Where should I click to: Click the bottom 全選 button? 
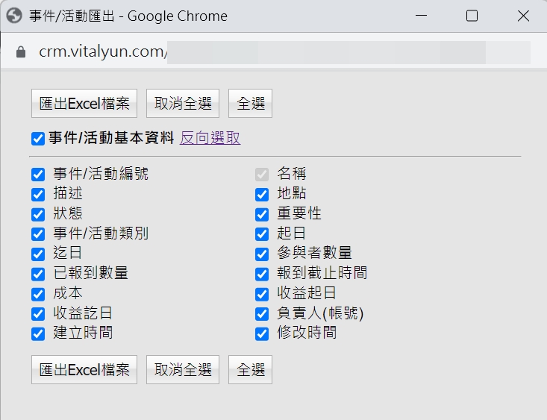(250, 370)
